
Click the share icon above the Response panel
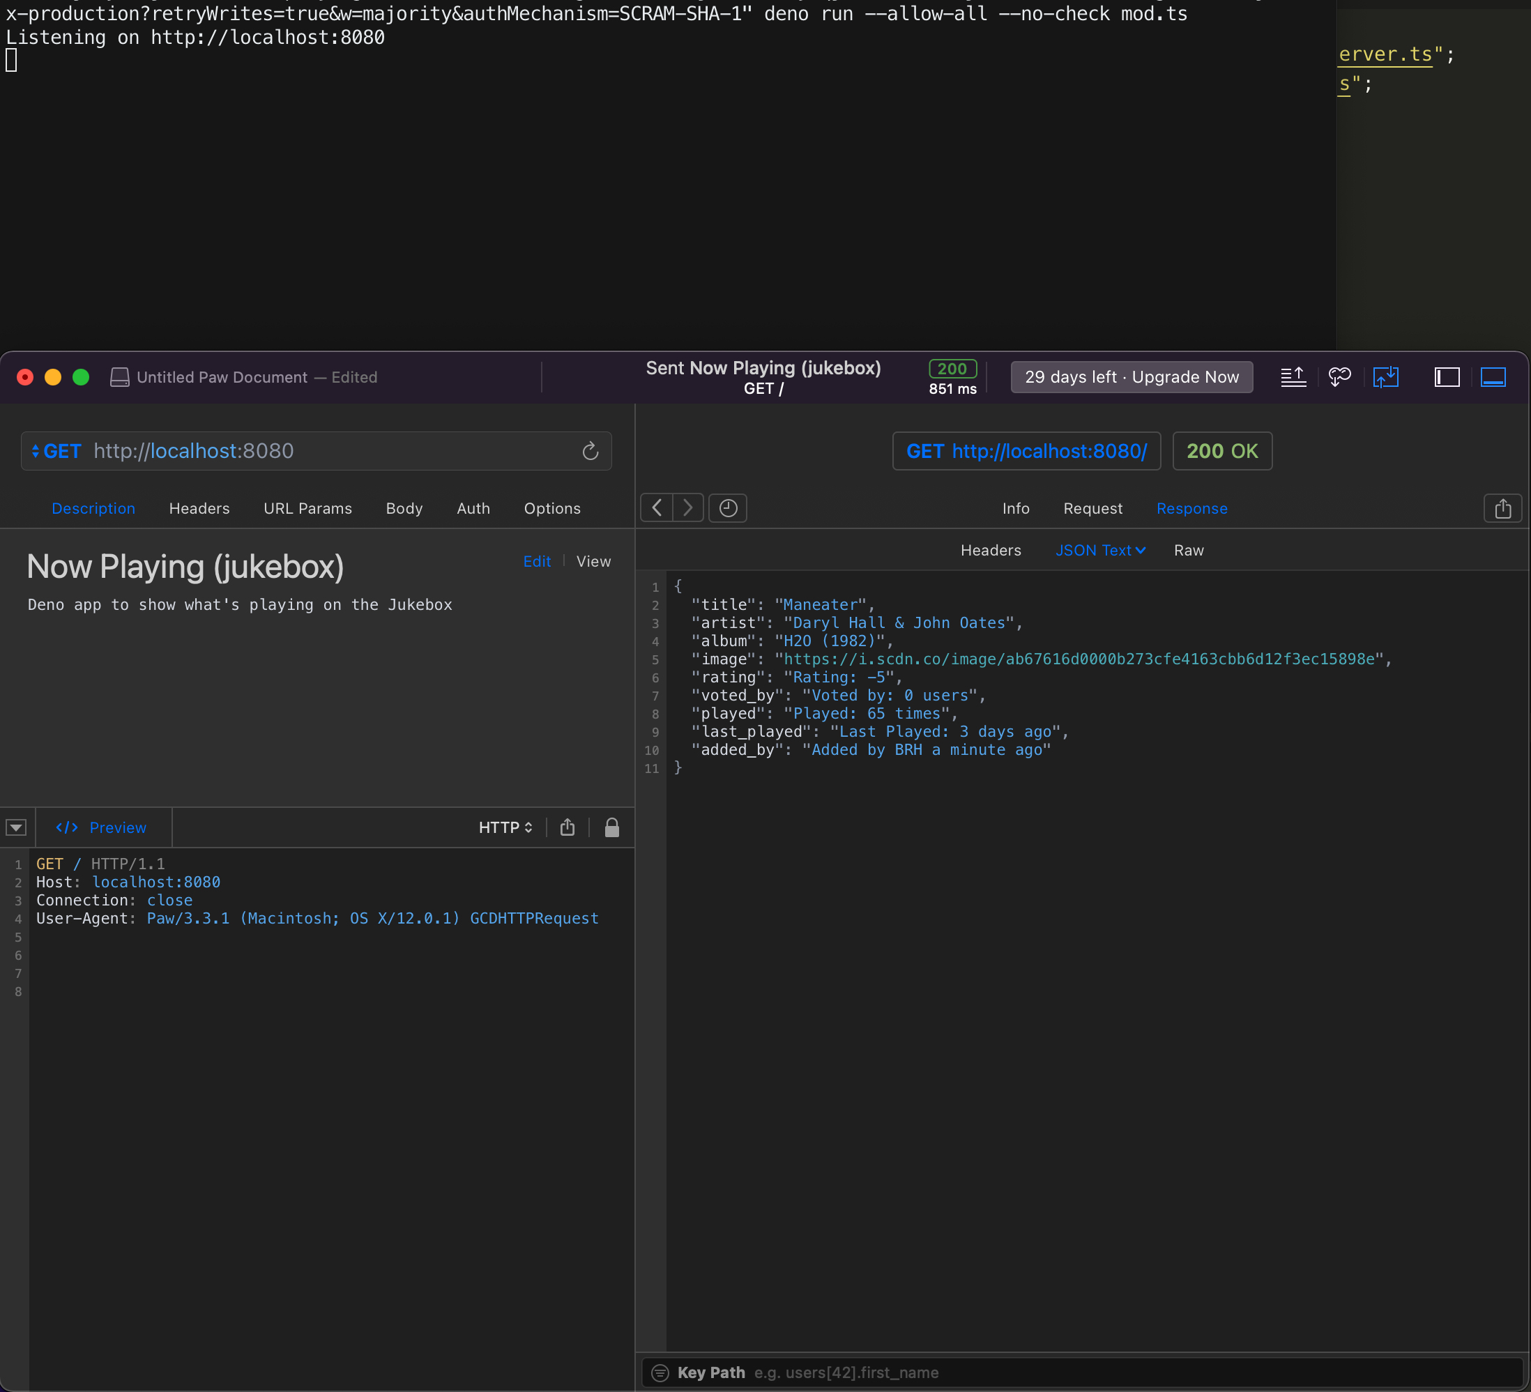click(1503, 508)
